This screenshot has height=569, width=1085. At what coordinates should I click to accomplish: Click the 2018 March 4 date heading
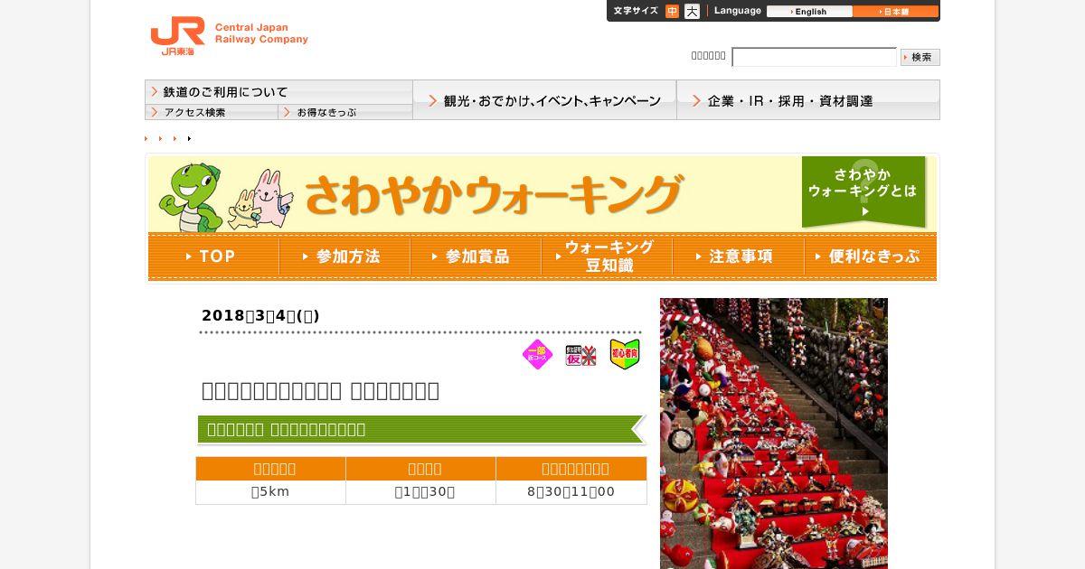pyautogui.click(x=260, y=316)
